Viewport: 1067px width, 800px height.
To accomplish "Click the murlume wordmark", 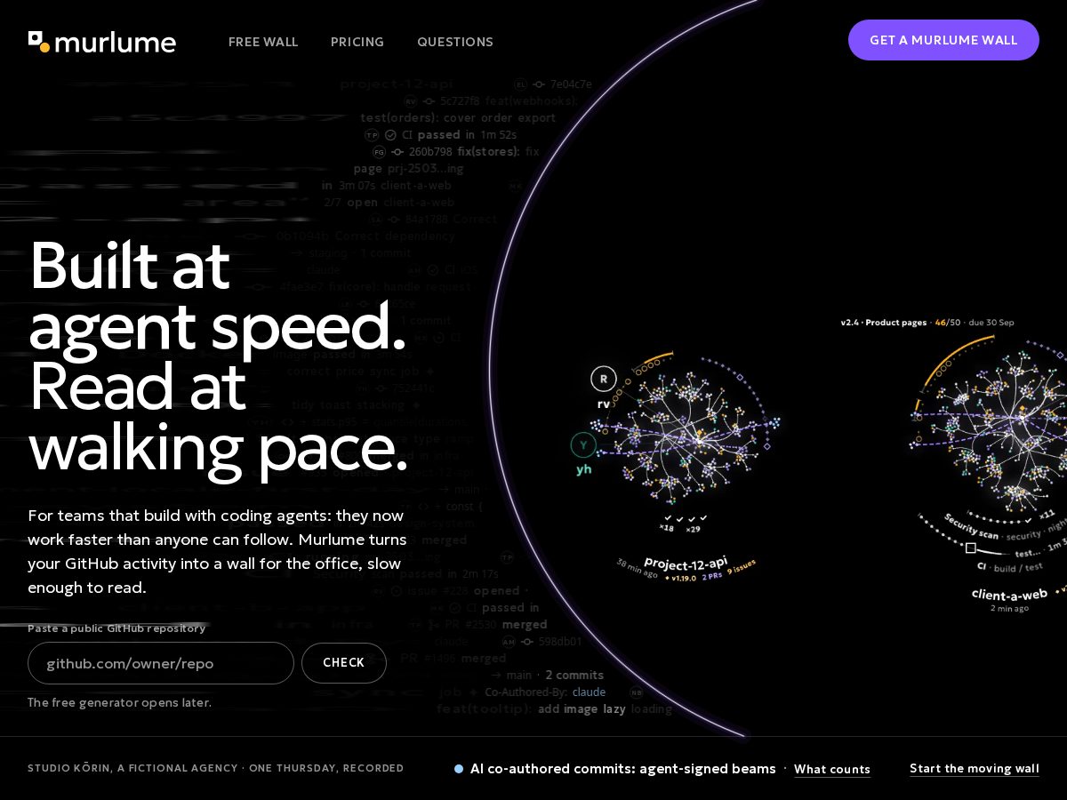I will click(x=115, y=42).
